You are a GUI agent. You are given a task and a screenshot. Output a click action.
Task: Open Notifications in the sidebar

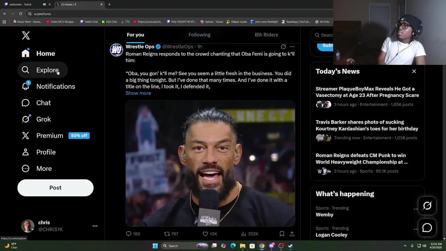click(48, 86)
